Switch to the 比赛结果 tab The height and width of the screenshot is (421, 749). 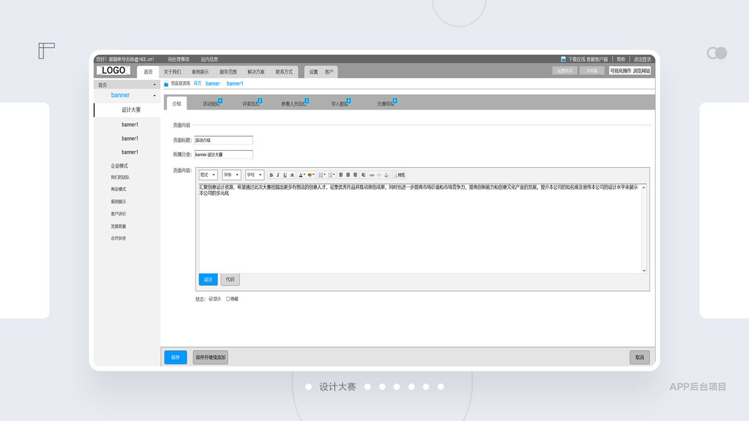click(x=385, y=104)
